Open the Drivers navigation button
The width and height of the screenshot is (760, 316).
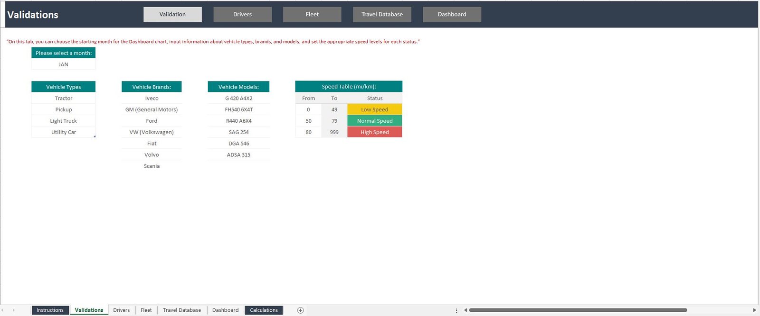point(242,14)
